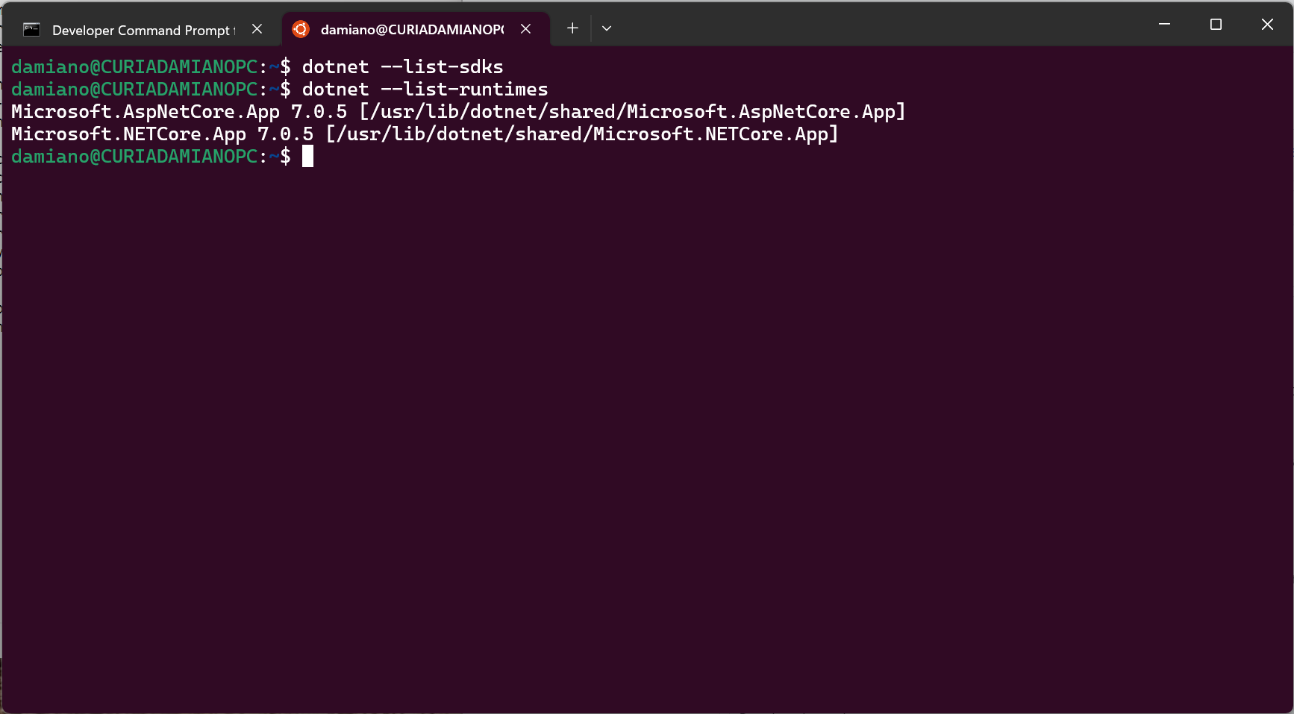Click the Command Prompt icon on the first tab
The height and width of the screenshot is (714, 1294).
click(31, 29)
